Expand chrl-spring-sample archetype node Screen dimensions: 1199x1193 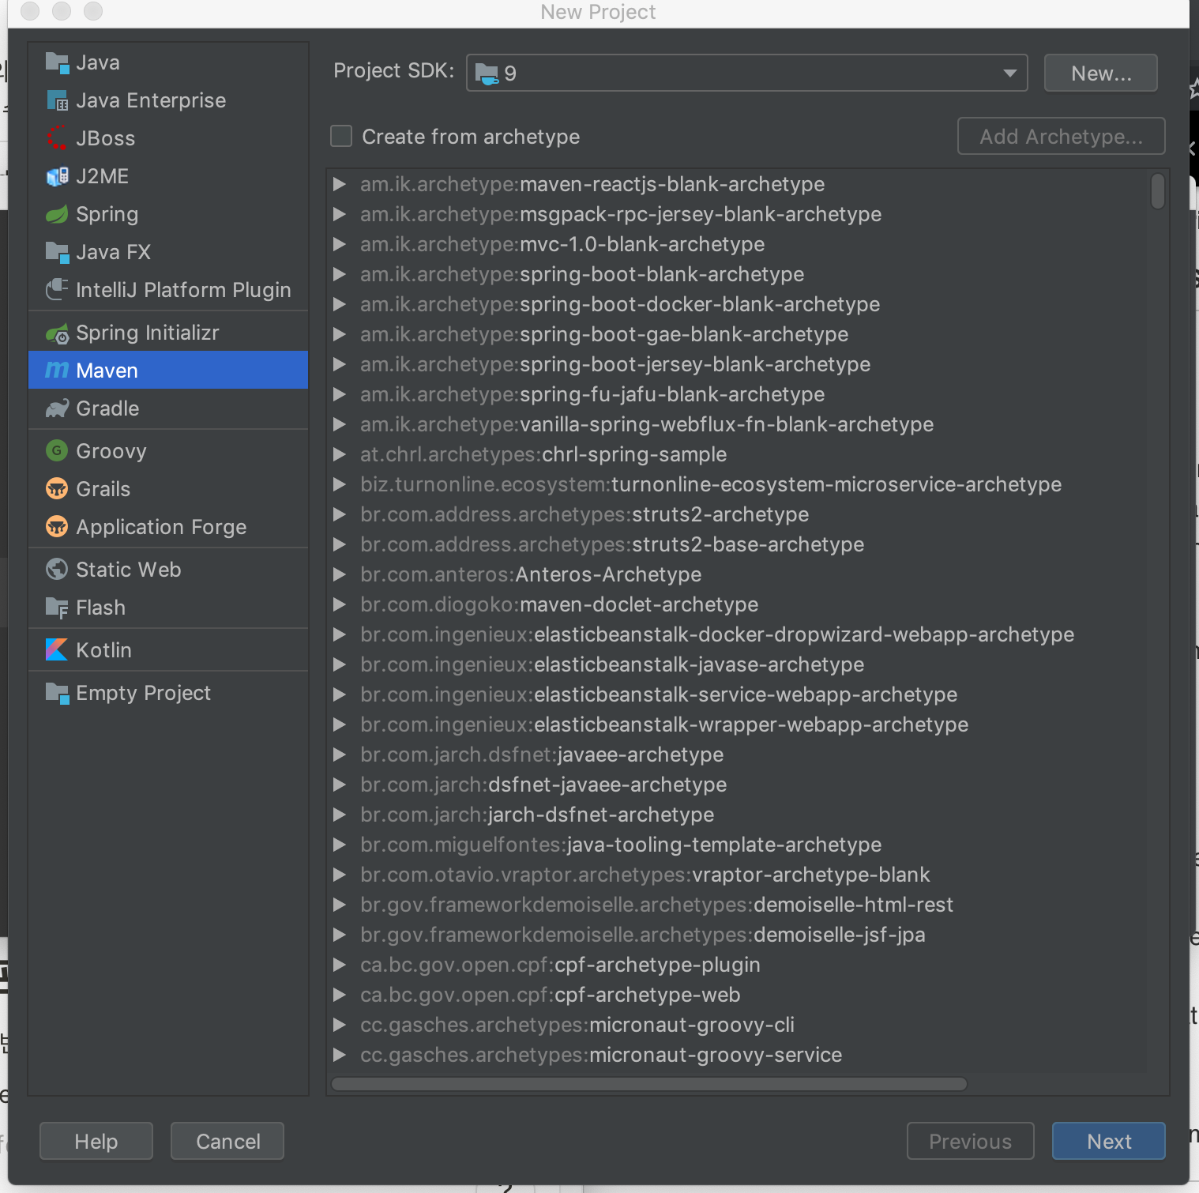pos(340,454)
